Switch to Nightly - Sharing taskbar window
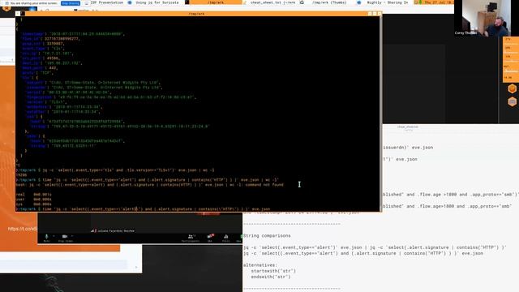The image size is (519, 292). pos(388,2)
